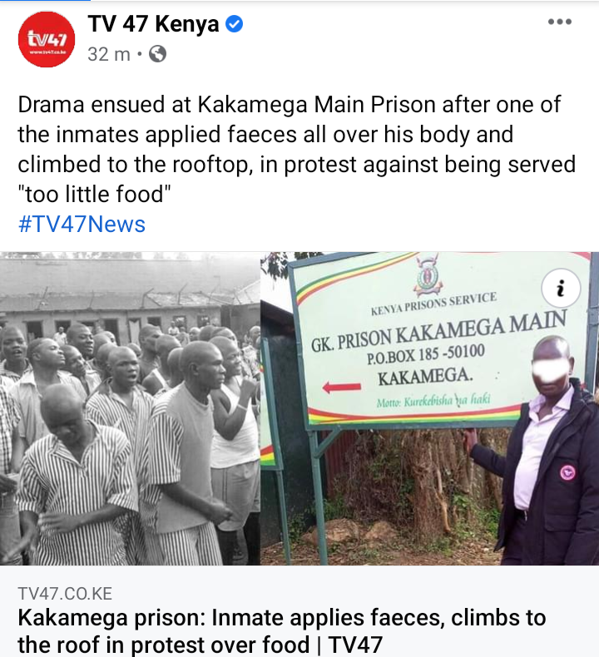The width and height of the screenshot is (599, 657).
Task: Tap the globe public audience icon
Action: point(157,54)
